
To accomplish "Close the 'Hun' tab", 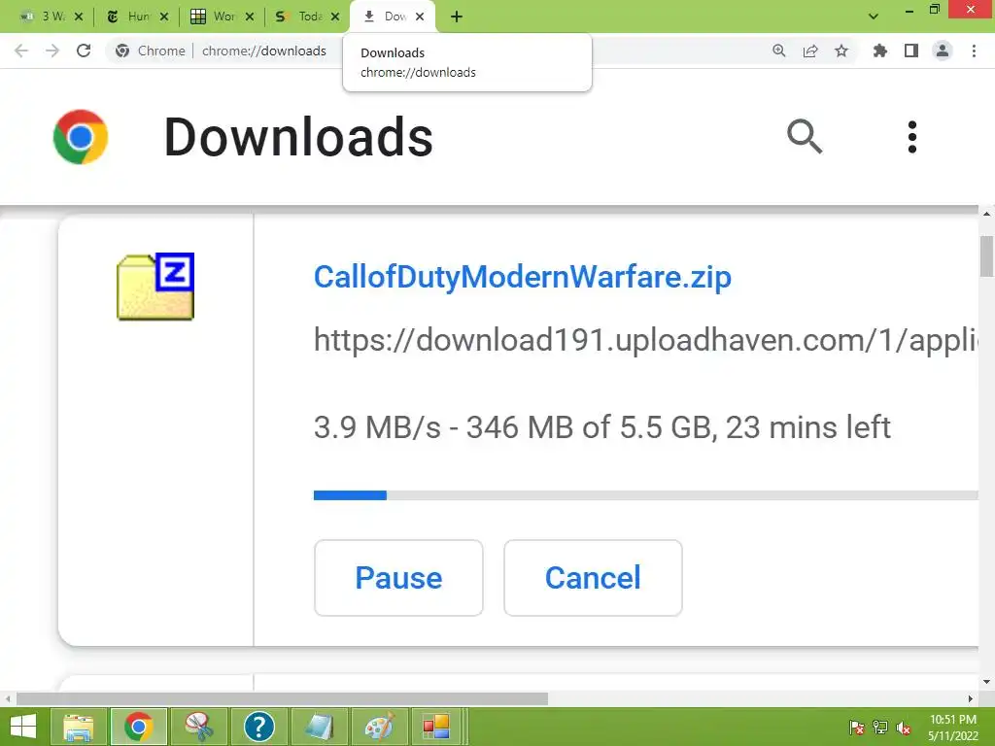I will click(x=164, y=17).
